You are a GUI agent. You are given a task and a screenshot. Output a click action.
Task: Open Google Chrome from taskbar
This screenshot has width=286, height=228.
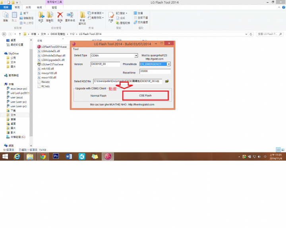(43, 157)
